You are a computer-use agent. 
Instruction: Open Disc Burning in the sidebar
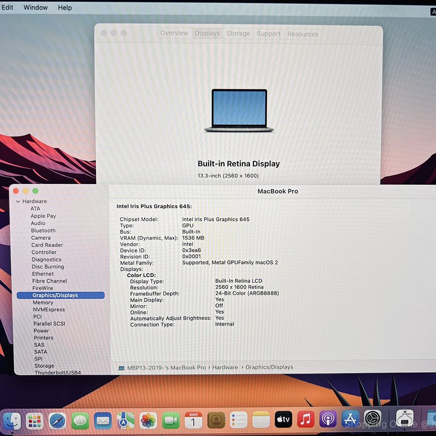click(x=48, y=266)
